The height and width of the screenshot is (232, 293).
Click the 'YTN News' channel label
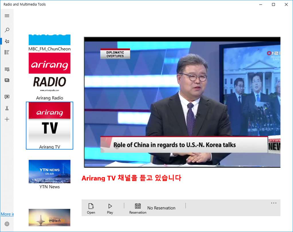50,187
